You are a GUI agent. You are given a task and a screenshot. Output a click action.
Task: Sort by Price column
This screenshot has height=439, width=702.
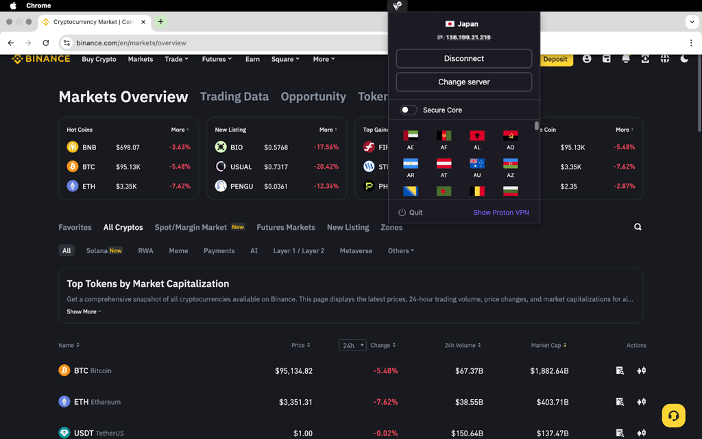300,346
